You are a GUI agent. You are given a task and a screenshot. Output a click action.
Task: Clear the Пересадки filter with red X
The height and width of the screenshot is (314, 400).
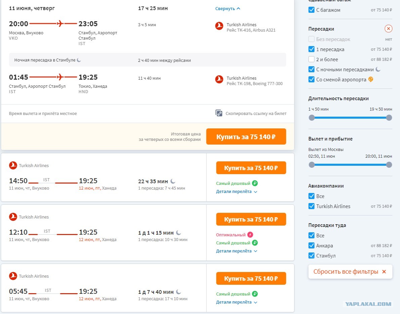[388, 29]
